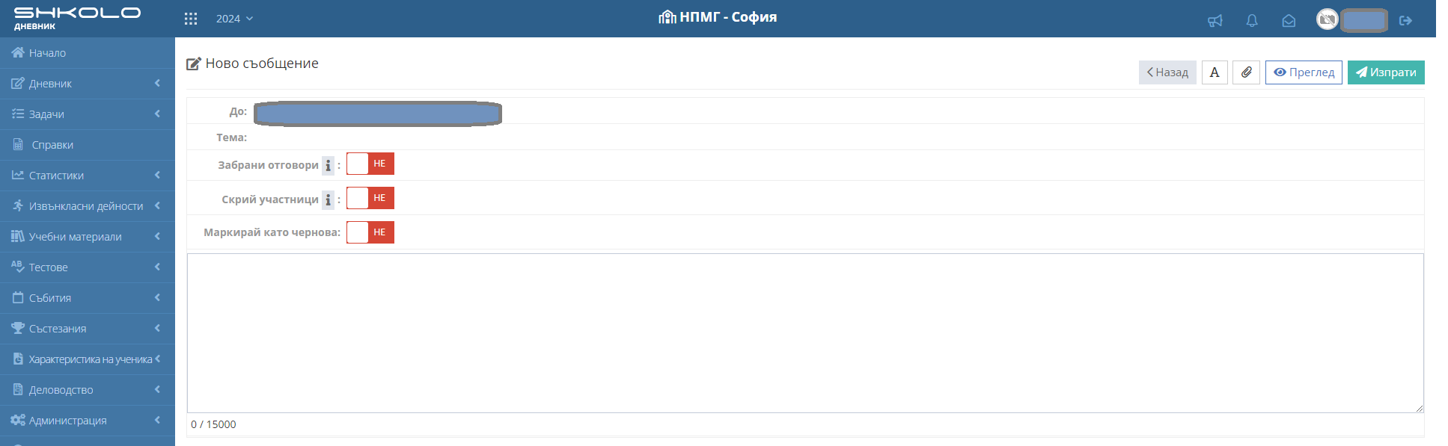
Task: Open the apps grid menu icon
Action: click(x=191, y=19)
